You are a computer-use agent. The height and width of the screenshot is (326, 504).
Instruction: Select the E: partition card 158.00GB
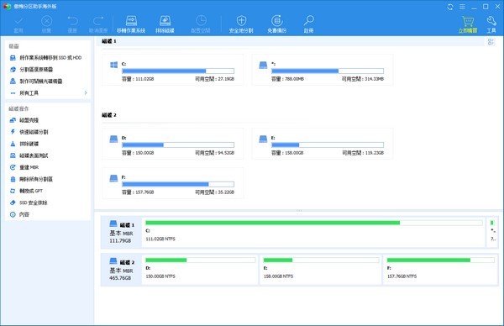(x=322, y=144)
